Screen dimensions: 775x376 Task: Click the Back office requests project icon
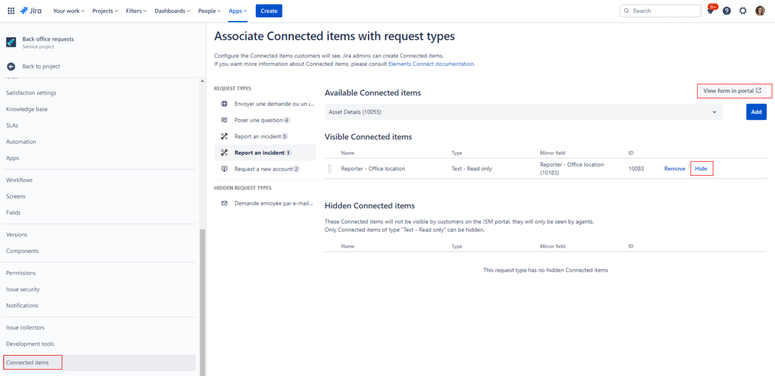point(11,42)
